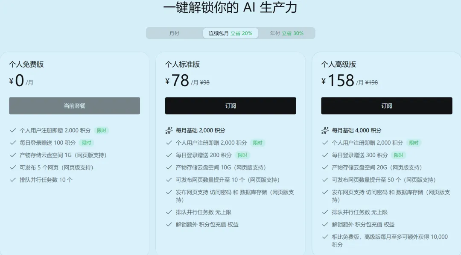Subscribe to the 个人高级版 plan
The image size is (461, 255).
[387, 106]
